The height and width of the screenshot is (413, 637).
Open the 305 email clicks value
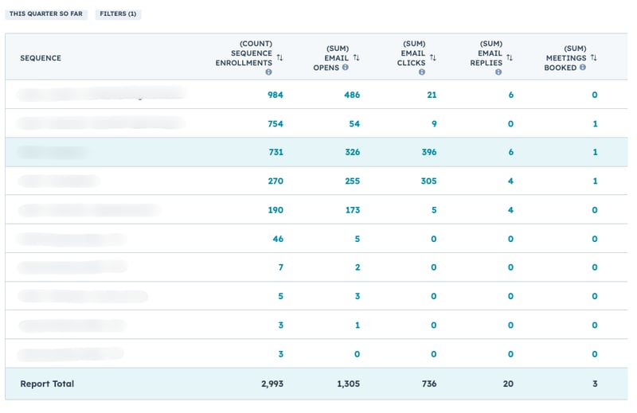pyautogui.click(x=428, y=181)
